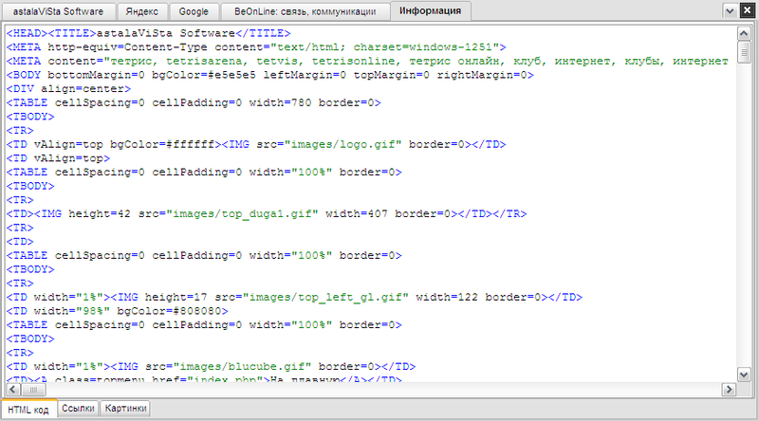Viewport: 759px width, 421px height.
Task: Click the META http-equiv Content-Type line
Action: click(256, 47)
